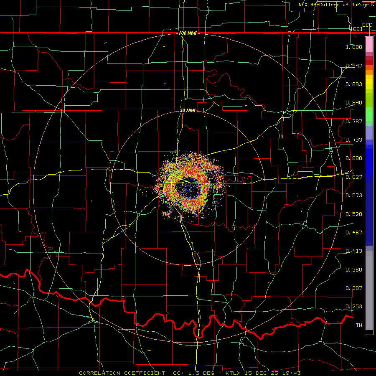376x376 pixels.
Task: Click the pink band of the color scale
Action: [369, 44]
